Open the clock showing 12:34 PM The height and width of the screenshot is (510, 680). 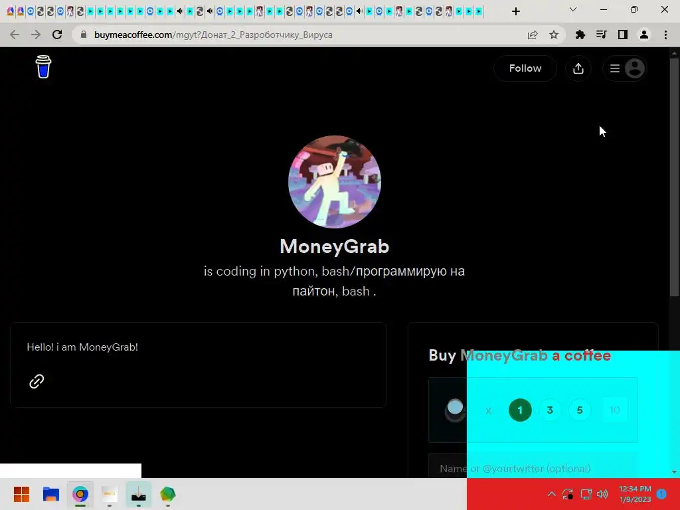pos(635,494)
